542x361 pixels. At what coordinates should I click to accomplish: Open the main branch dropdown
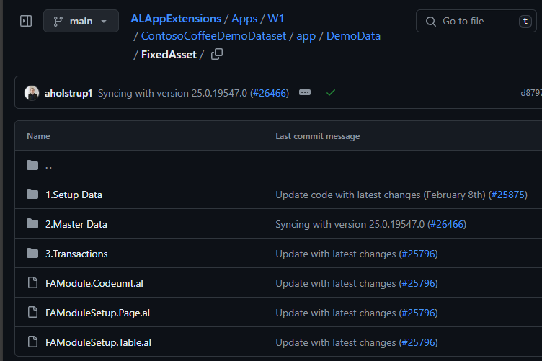point(81,21)
